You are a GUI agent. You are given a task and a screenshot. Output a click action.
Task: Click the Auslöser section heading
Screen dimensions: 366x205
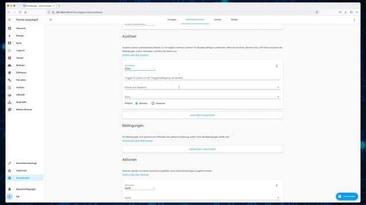pyautogui.click(x=129, y=36)
